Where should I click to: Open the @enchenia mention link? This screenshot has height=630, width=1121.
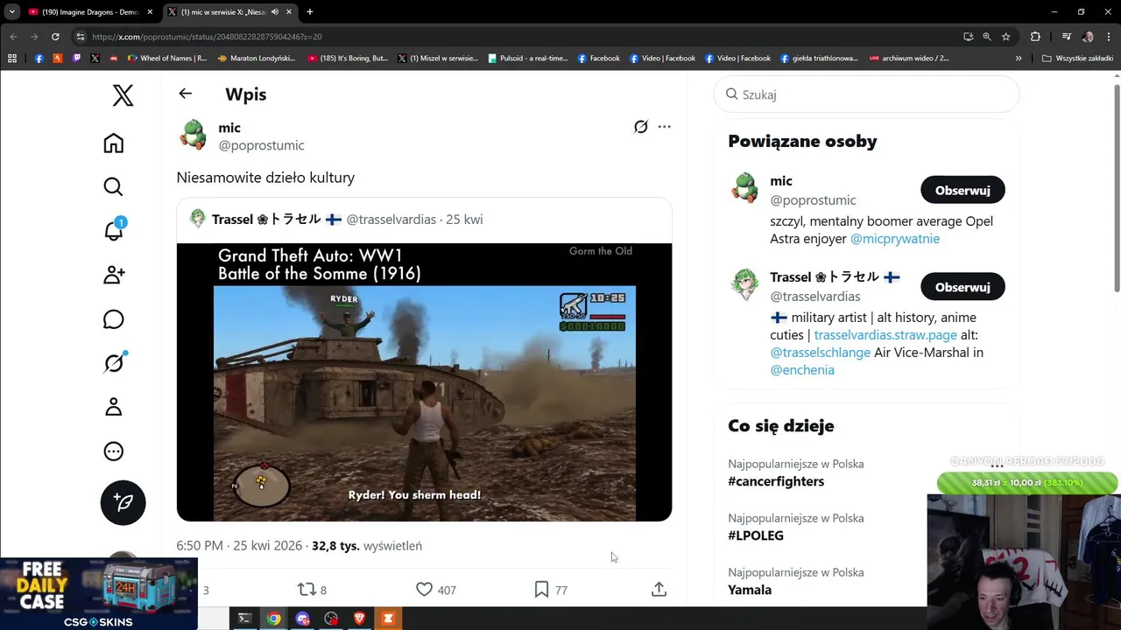pos(802,370)
